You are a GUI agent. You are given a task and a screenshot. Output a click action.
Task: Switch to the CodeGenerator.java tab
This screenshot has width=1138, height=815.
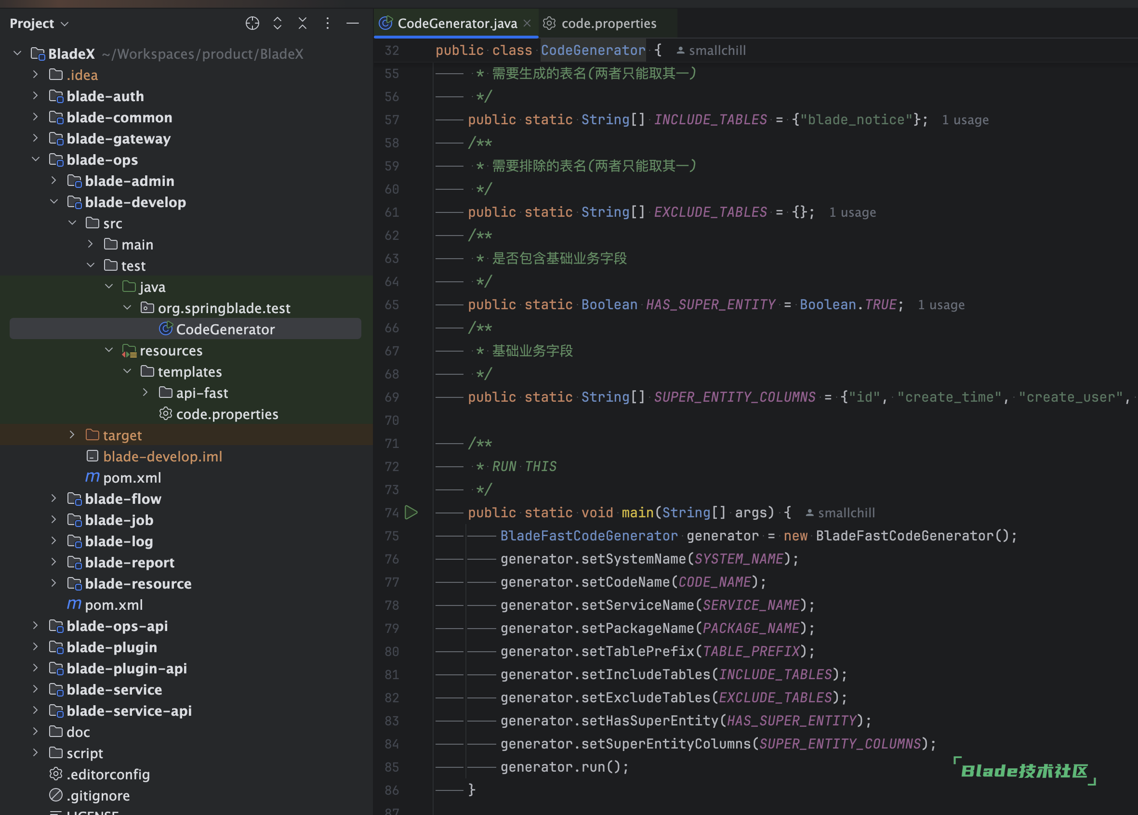(457, 23)
